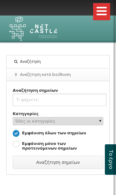This screenshot has height=195, width=116.
Task: Open the Αναζήτηση κατά διεύθυνση tab
Action: [58, 75]
